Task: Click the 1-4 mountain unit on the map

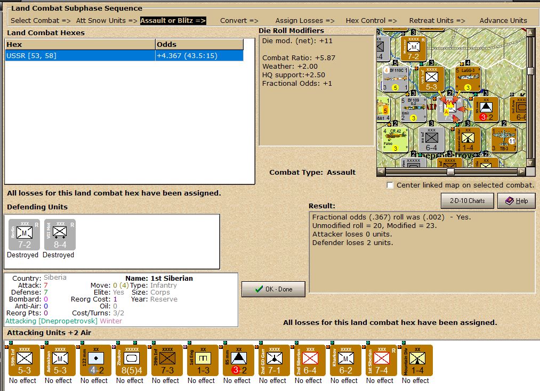Action: 468,140
